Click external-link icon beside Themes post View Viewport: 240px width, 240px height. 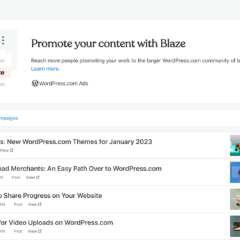point(11,150)
